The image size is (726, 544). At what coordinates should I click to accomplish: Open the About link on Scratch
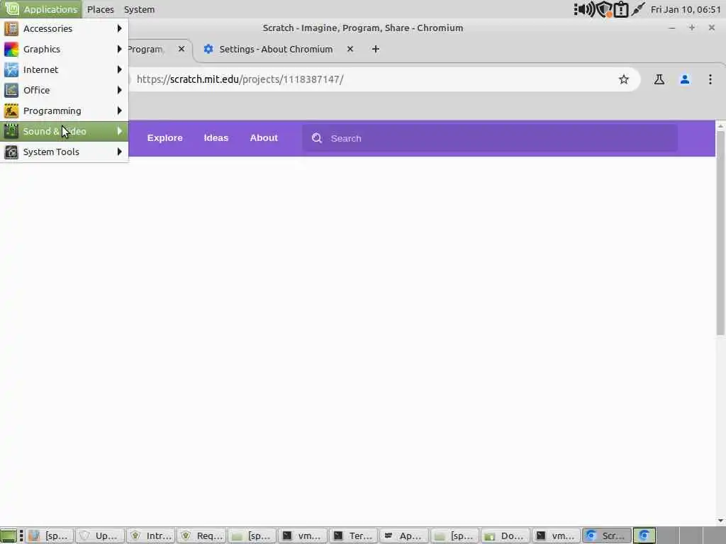[264, 138]
